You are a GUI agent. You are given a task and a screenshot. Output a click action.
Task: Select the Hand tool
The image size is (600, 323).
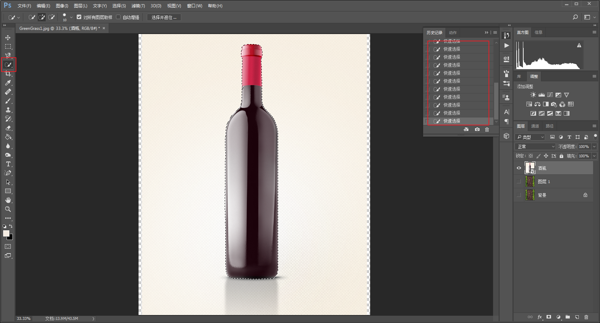(x=8, y=200)
